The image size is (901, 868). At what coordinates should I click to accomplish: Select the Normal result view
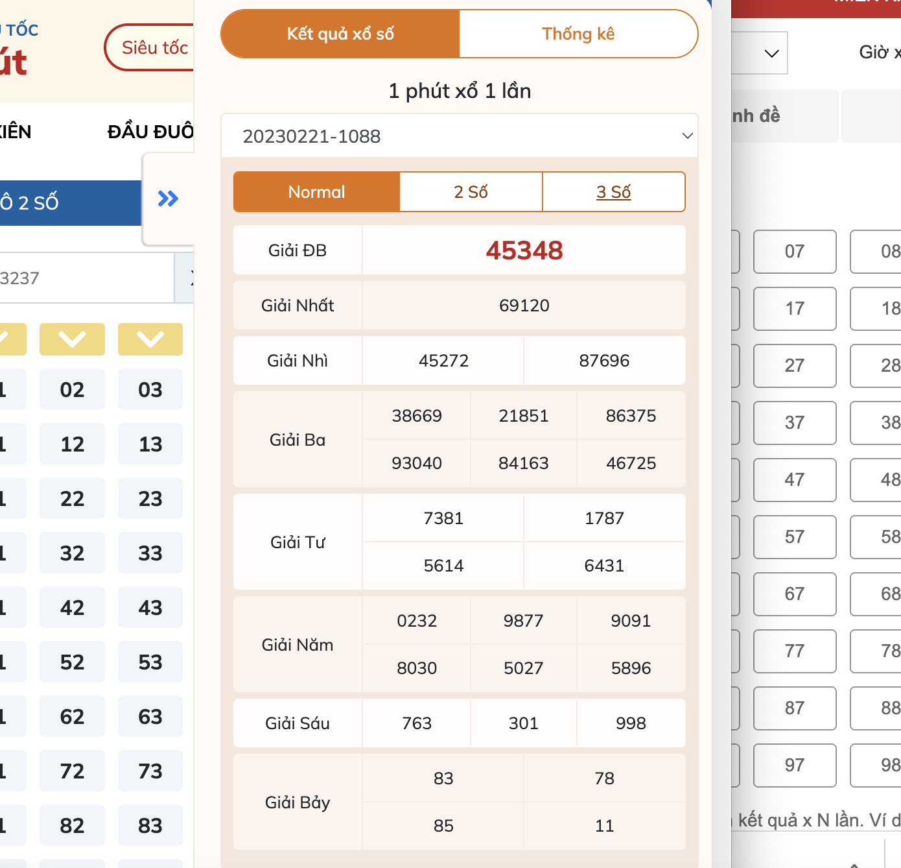[x=316, y=192]
